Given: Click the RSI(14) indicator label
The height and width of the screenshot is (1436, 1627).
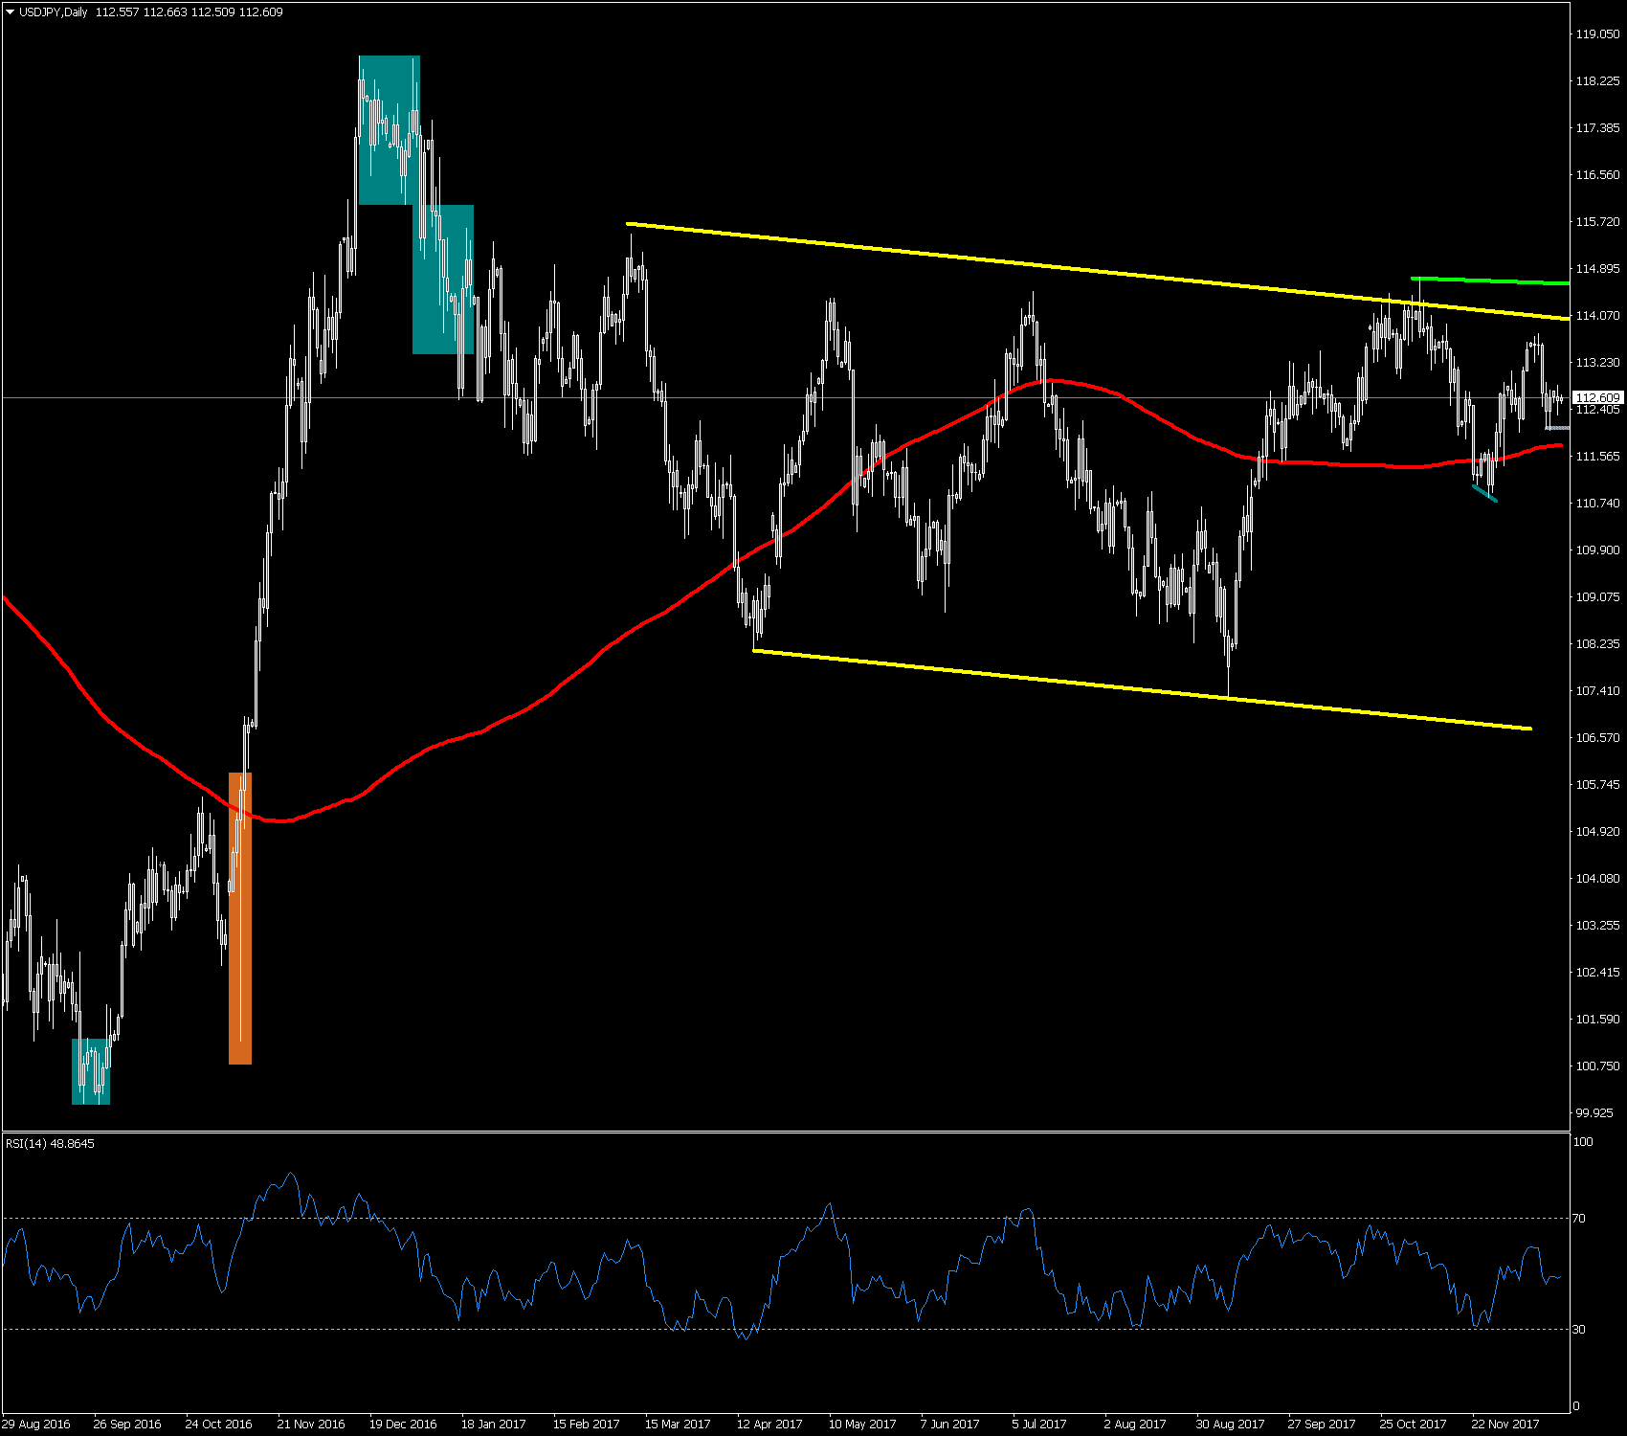Looking at the screenshot, I should click(50, 1144).
